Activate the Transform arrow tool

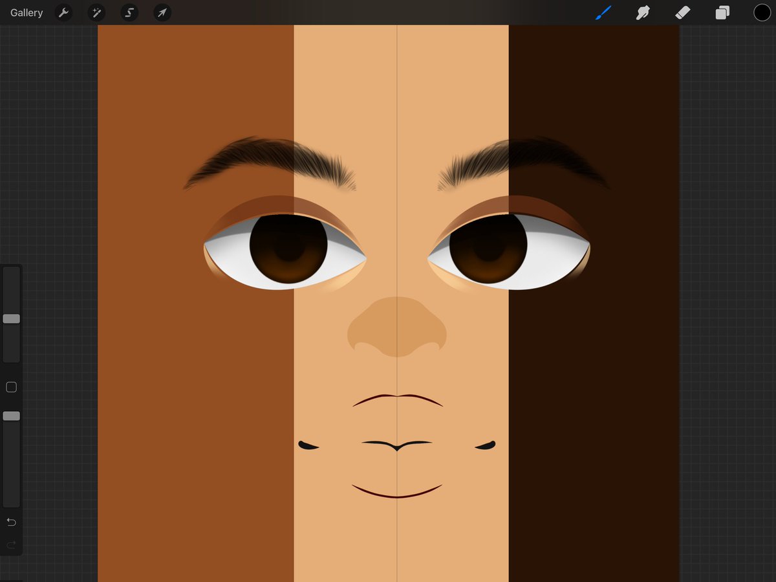[x=162, y=12]
